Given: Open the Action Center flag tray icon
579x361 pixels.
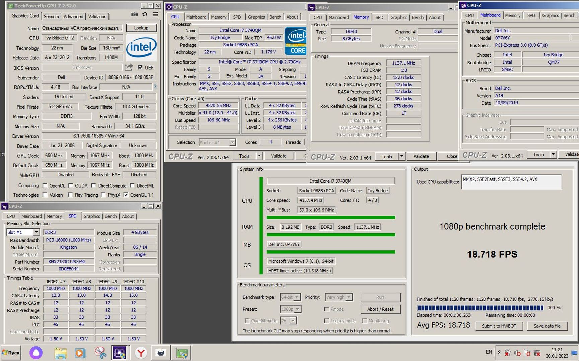Looking at the screenshot, I should coord(527,353).
